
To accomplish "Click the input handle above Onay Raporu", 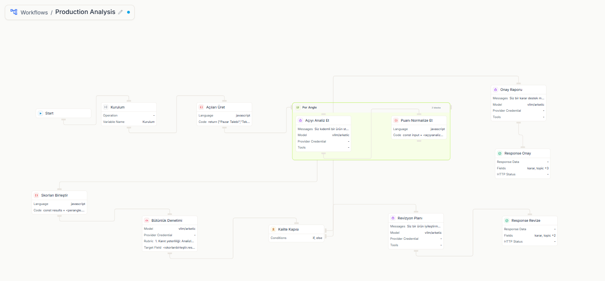I will click(518, 84).
